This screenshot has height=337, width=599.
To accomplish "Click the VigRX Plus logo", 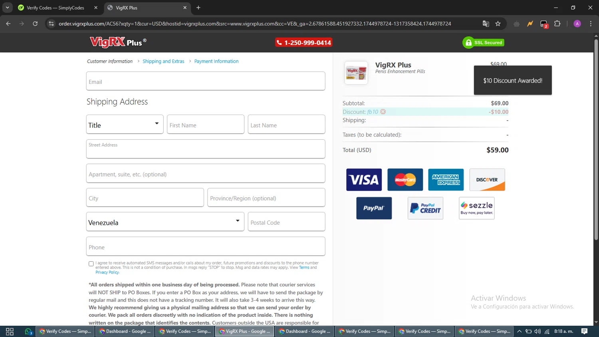I will (118, 42).
